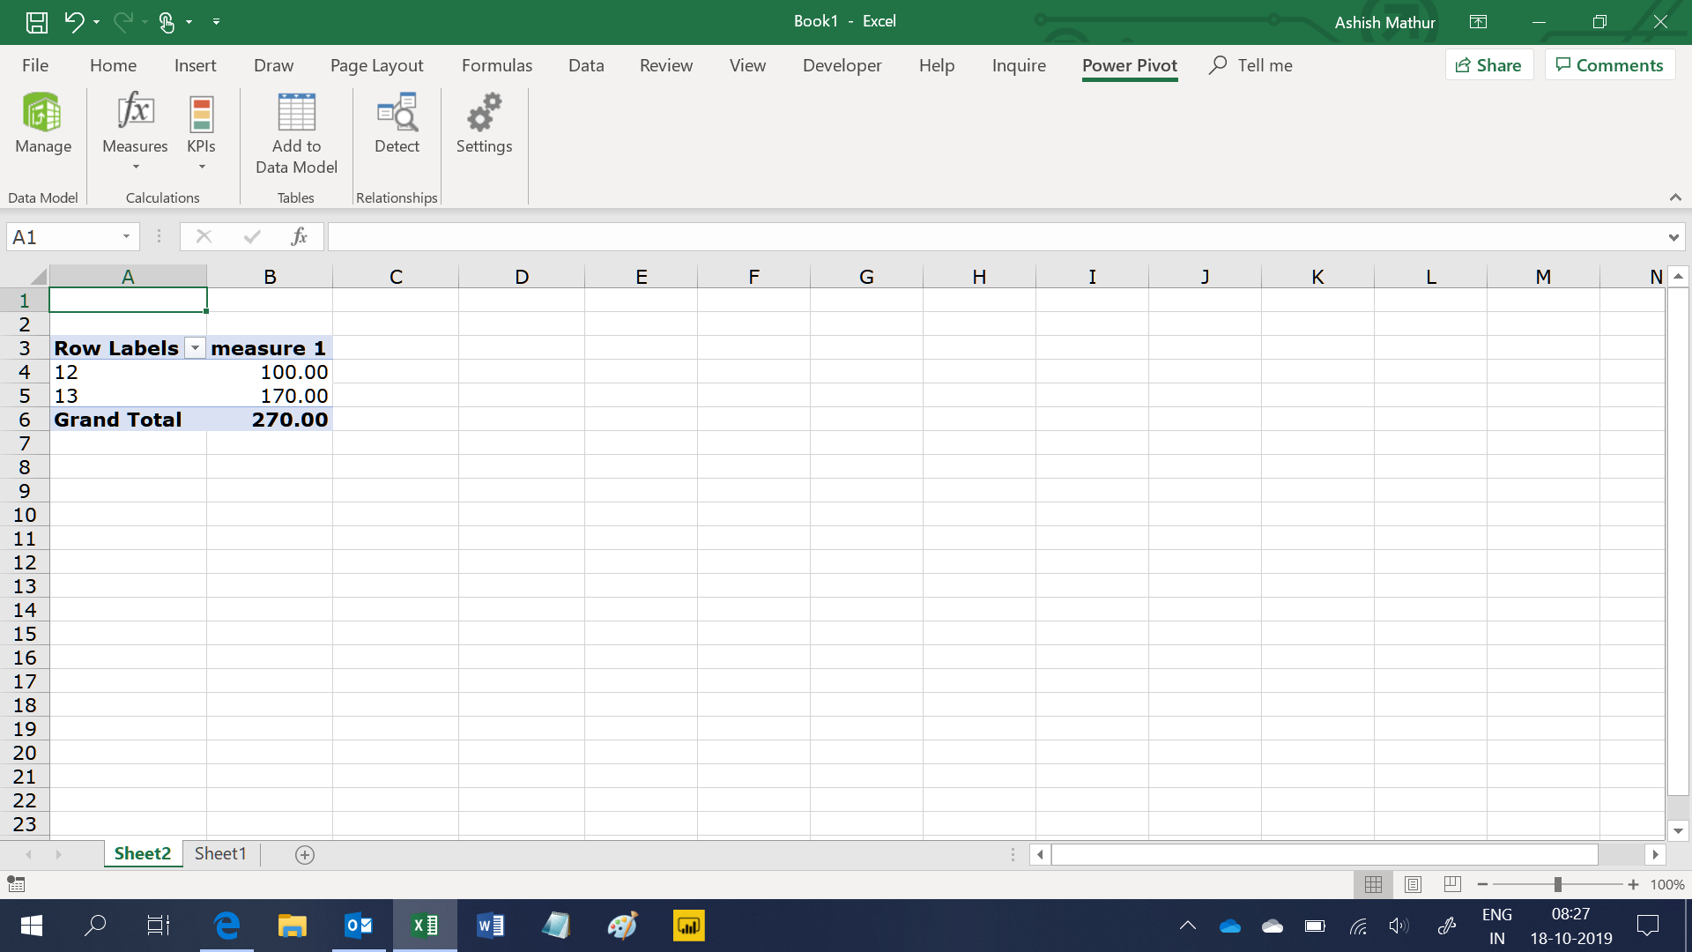Open the File menu

click(35, 65)
